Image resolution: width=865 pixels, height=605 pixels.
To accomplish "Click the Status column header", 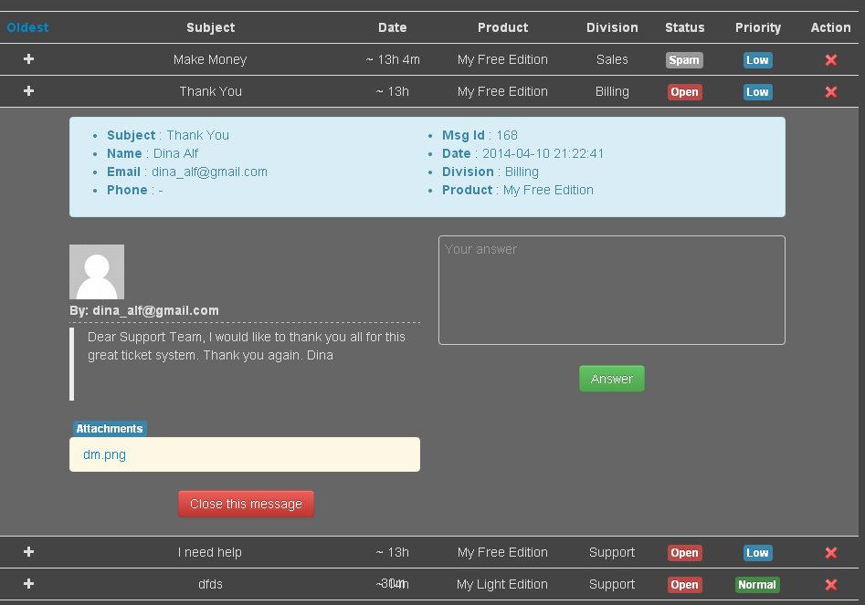I will coord(685,27).
